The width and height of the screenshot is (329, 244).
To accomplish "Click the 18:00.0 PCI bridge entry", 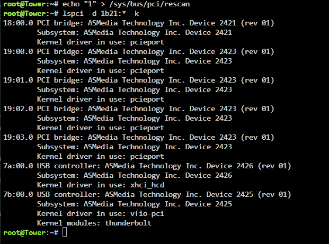I will pyautogui.click(x=138, y=23).
